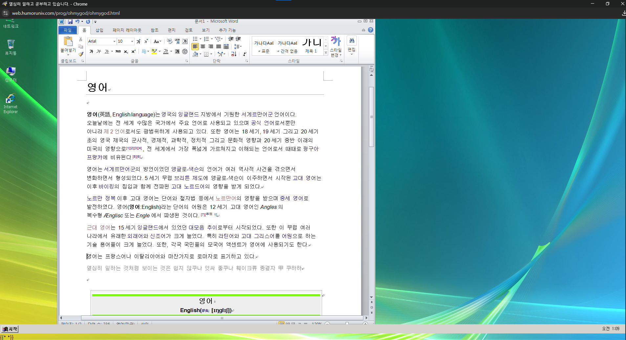The image size is (626, 340).
Task: Click the Sort icon in paragraph group
Action: [233, 54]
